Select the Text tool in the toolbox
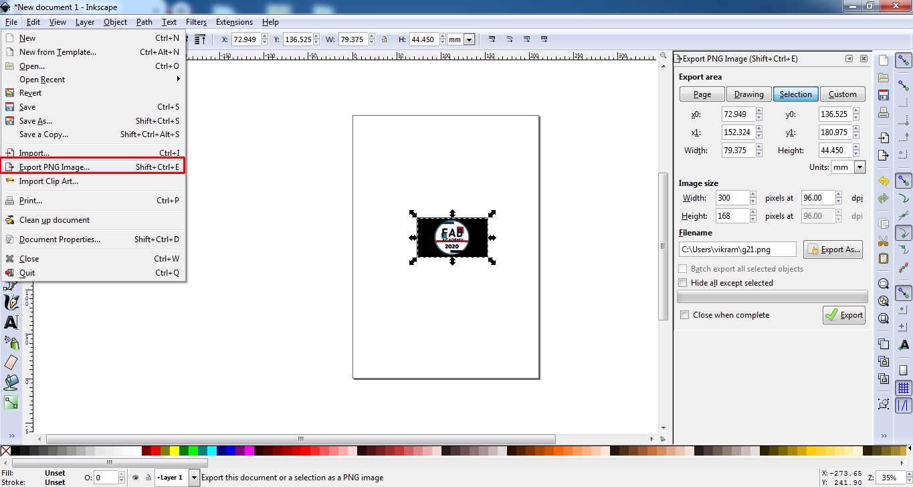913x487 pixels. pyautogui.click(x=11, y=322)
